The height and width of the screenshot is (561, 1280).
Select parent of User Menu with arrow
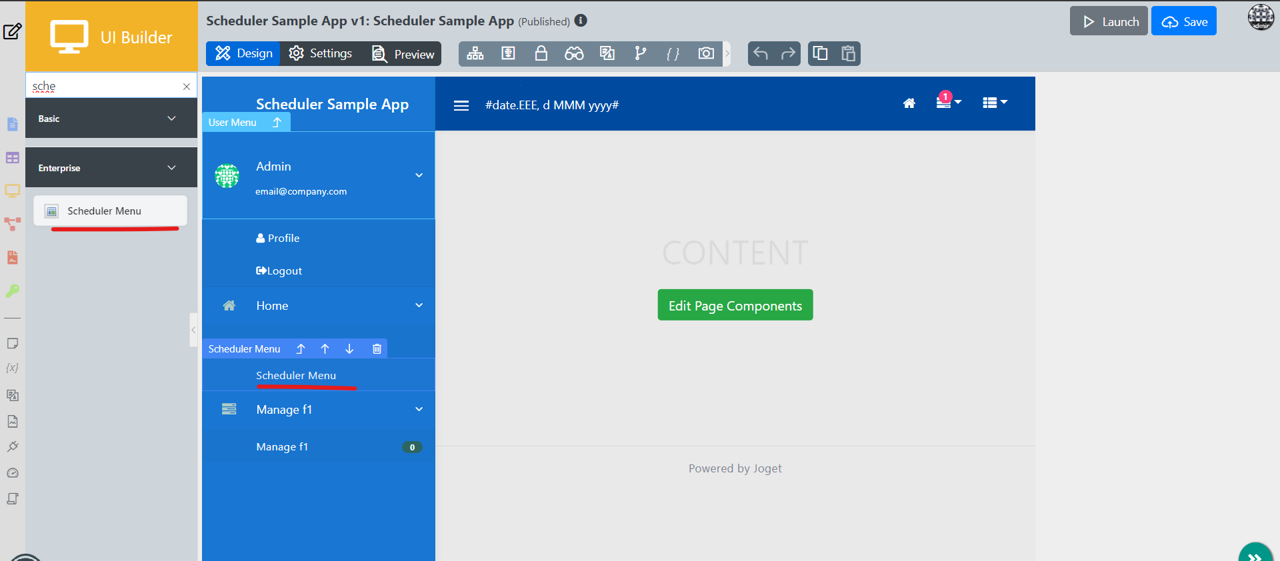pos(277,122)
